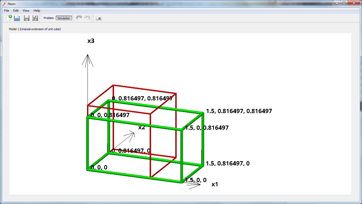Click the x2 axis label
This screenshot has height=204, width=362.
coord(142,127)
